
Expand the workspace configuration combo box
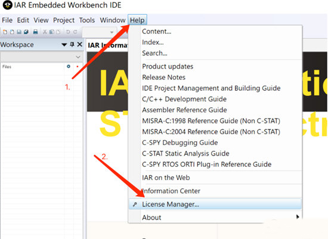coord(42,57)
